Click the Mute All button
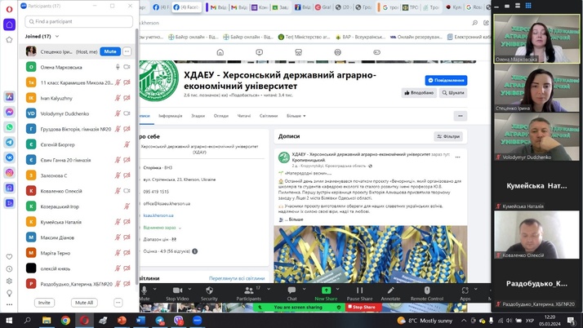The width and height of the screenshot is (583, 328). tap(84, 303)
